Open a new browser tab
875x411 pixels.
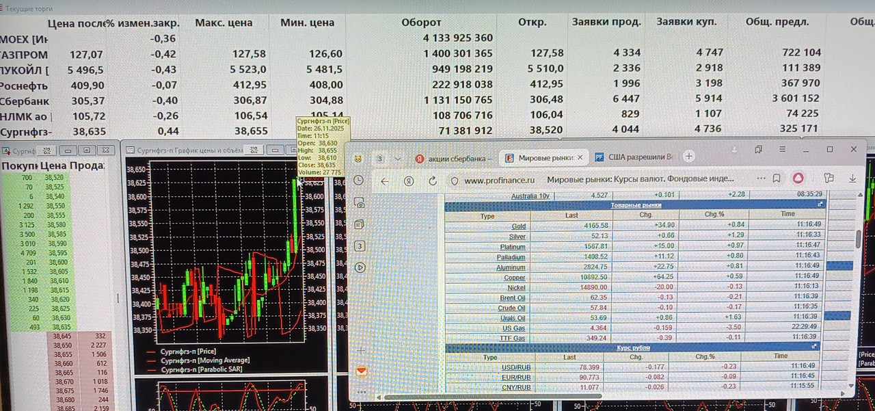tap(689, 156)
